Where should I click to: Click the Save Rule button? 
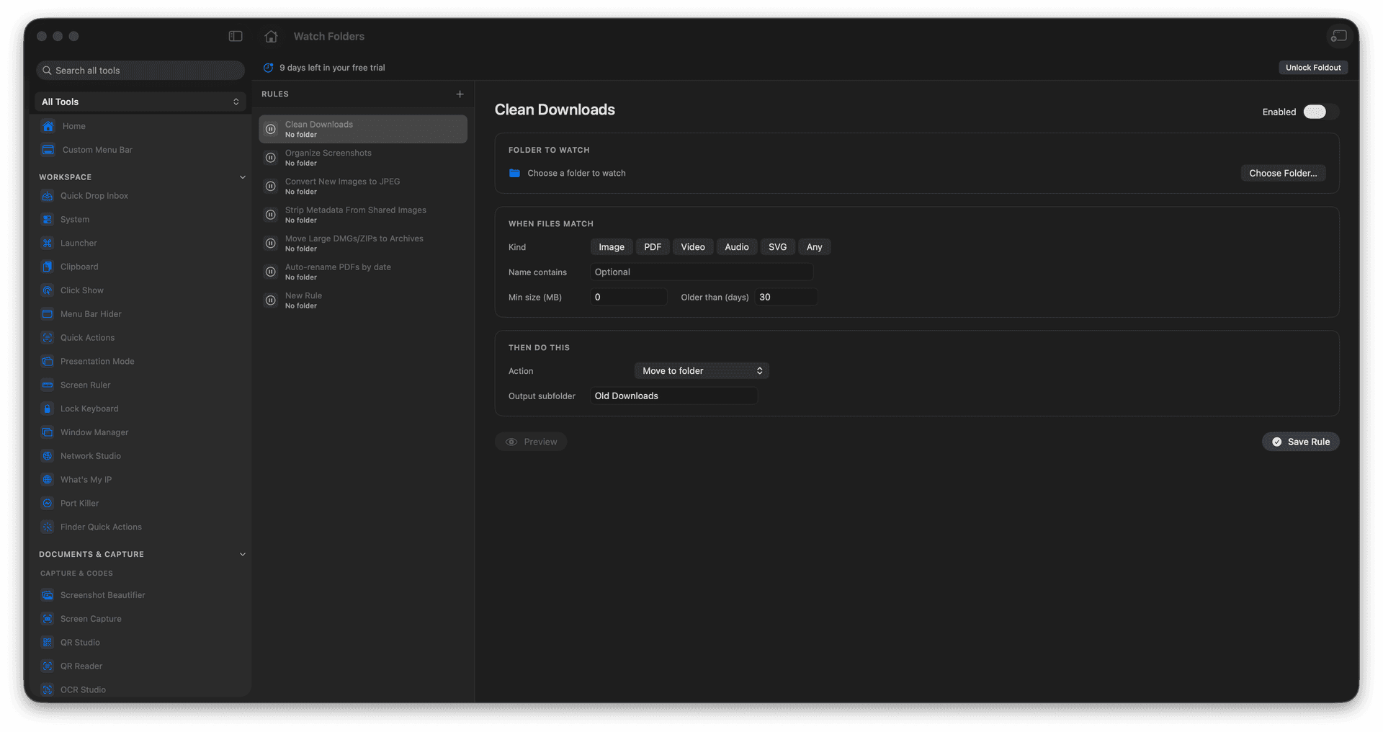(x=1300, y=442)
